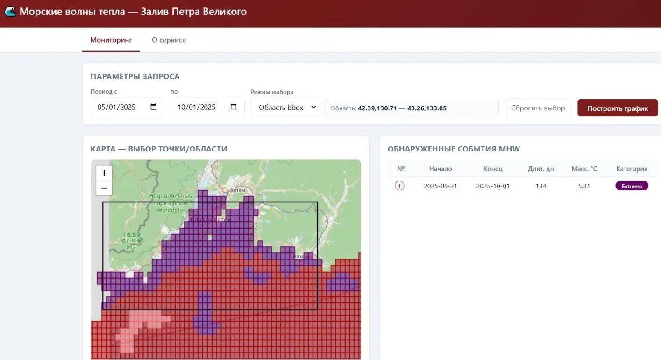Click the wave logo icon in header
Image resolution: width=661 pixels, height=360 pixels.
tap(10, 11)
